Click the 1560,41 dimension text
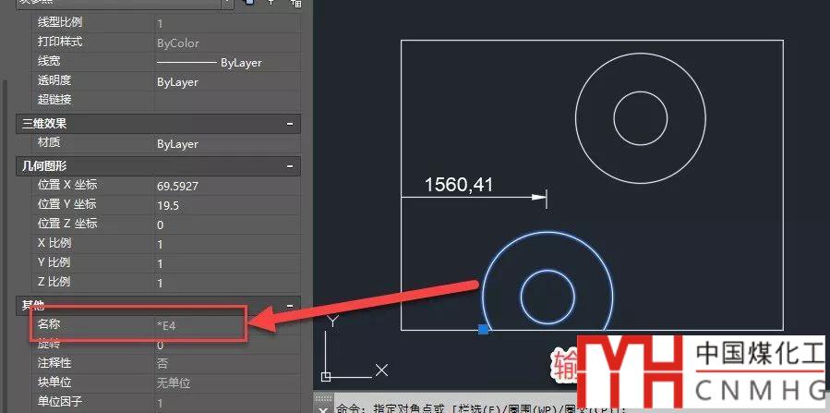Viewport: 830px width, 413px height. click(459, 185)
